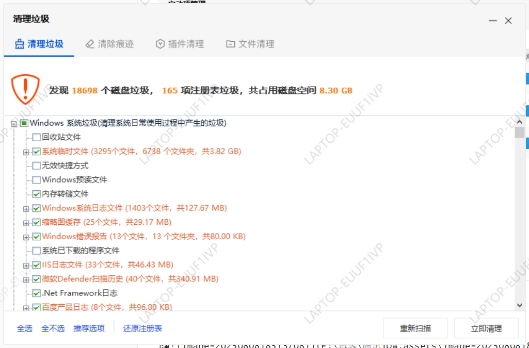Viewport: 529px width, 348px height.
Task: Open the 清除痕迹 tab
Action: (x=109, y=44)
